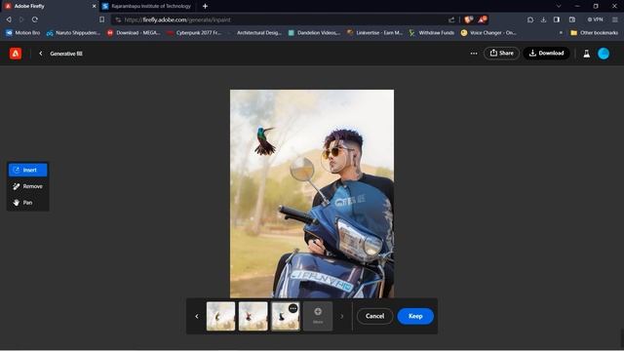Select the first variation thumbnail
This screenshot has height=351, width=624.
pos(221,316)
